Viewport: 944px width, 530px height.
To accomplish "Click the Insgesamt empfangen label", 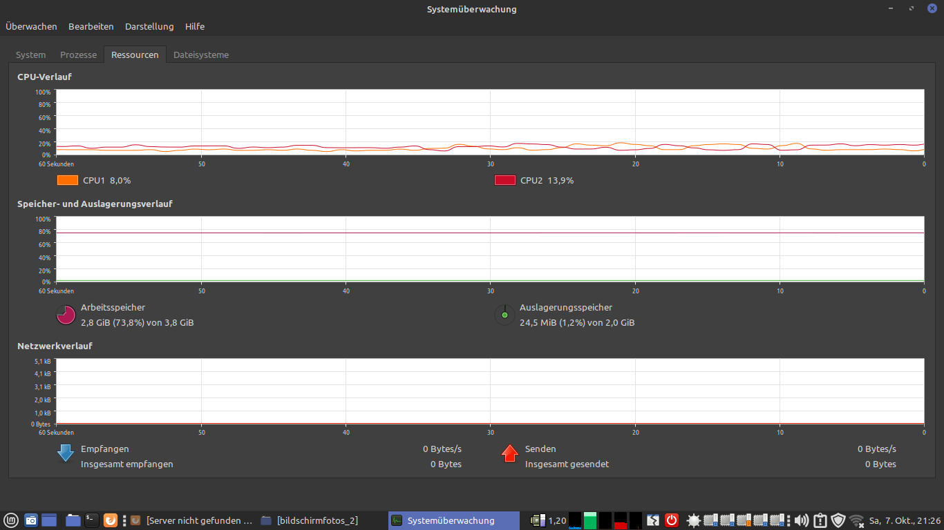I will [x=127, y=464].
